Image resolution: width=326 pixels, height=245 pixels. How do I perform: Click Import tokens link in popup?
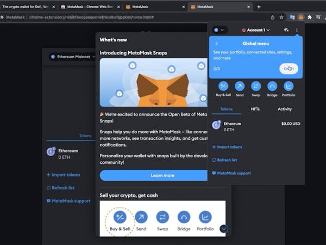coord(227,147)
